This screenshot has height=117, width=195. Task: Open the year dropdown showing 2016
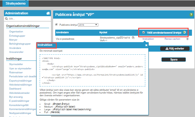click(88, 25)
